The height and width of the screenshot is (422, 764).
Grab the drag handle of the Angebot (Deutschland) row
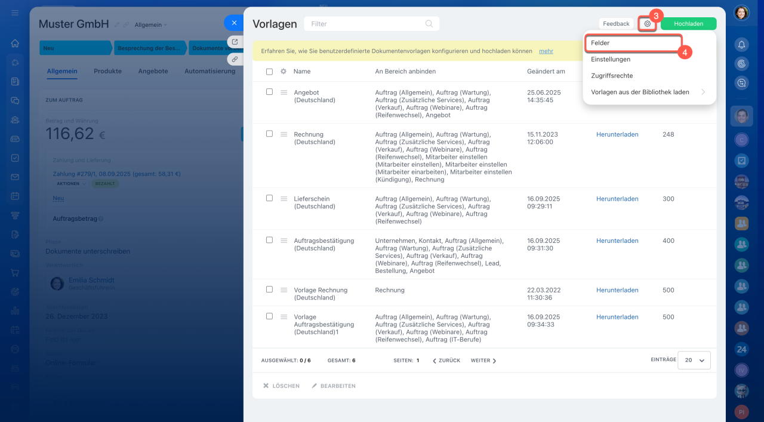pyautogui.click(x=284, y=93)
